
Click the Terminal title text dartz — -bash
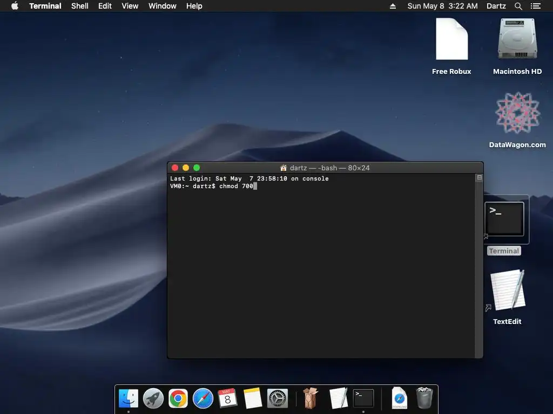coord(313,168)
